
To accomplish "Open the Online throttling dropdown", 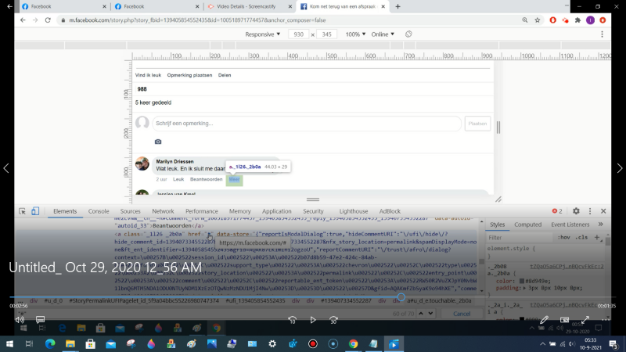I will tap(383, 34).
